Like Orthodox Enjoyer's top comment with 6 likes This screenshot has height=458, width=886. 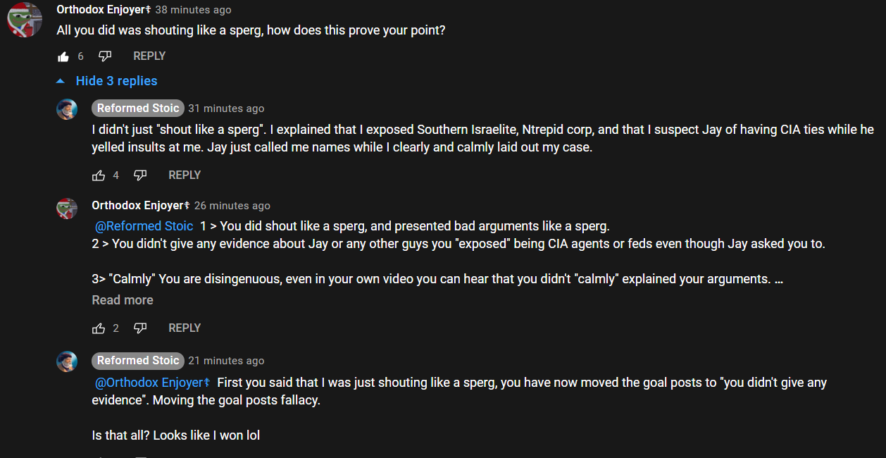pos(63,56)
